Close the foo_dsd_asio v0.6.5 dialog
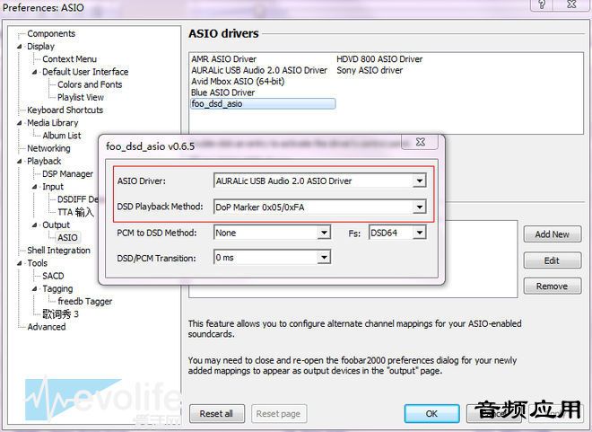592x432 pixels. coord(420,142)
